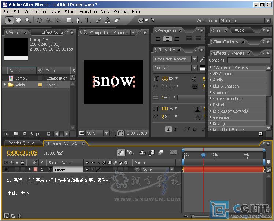The height and width of the screenshot is (221, 274).
Task: Select the Hand tool
Action: pyautogui.click(x=18, y=21)
